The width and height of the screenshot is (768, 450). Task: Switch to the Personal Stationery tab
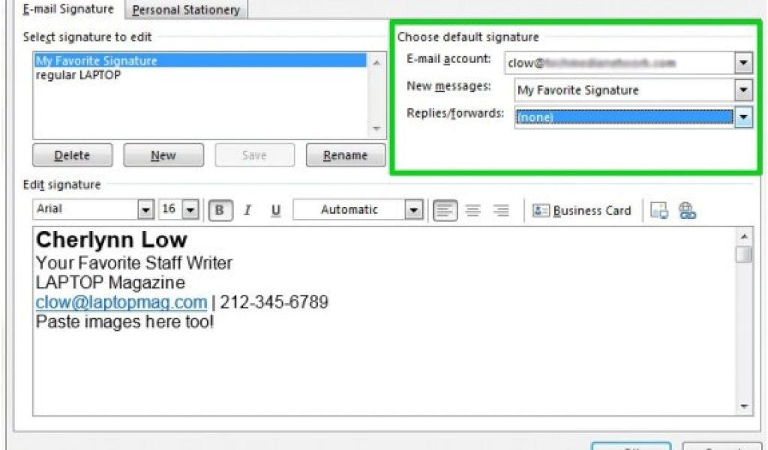click(x=184, y=10)
